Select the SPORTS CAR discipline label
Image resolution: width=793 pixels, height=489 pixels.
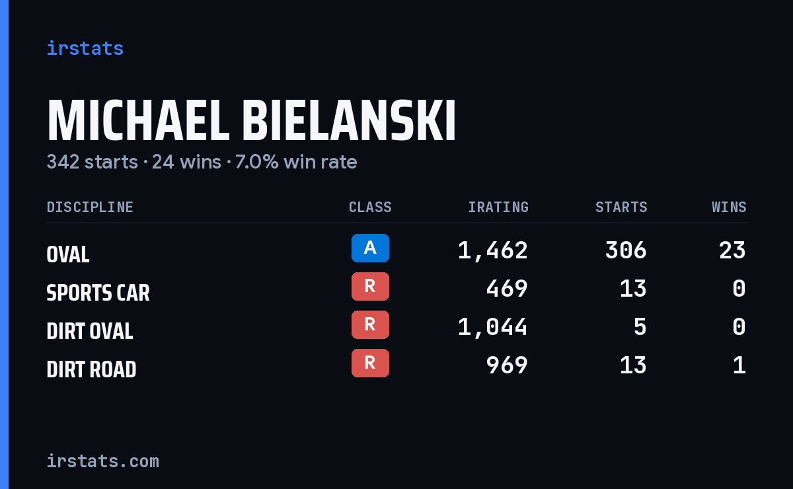[98, 293]
